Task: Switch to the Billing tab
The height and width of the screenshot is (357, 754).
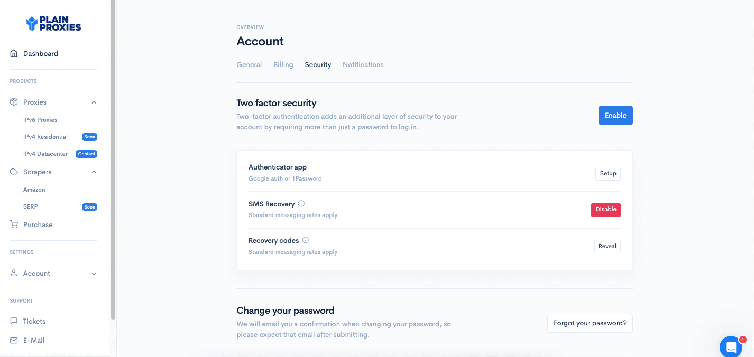Action: 283,64
